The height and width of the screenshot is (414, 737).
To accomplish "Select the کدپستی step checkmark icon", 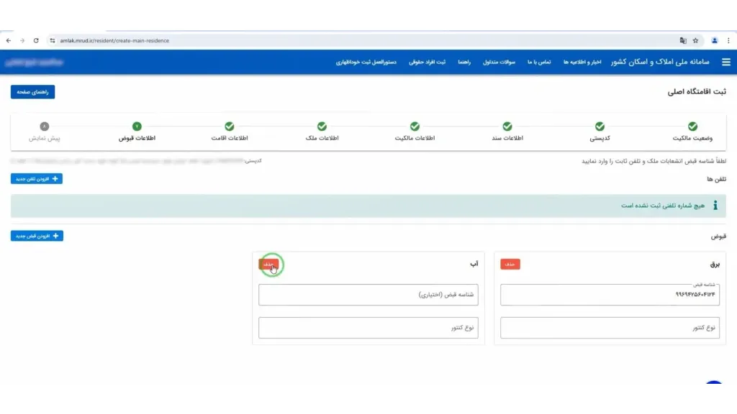I will [600, 125].
